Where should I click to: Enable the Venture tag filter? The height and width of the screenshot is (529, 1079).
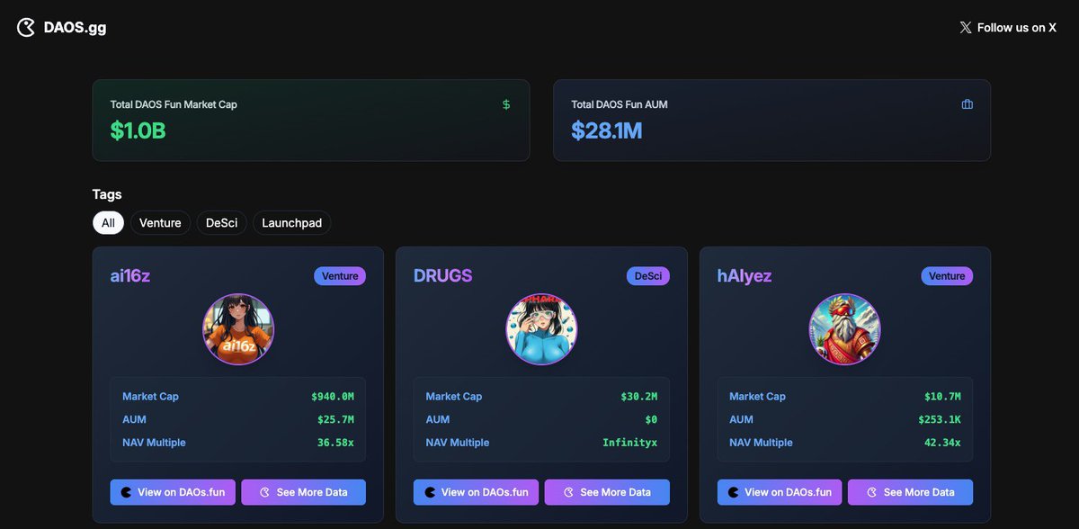tap(160, 222)
